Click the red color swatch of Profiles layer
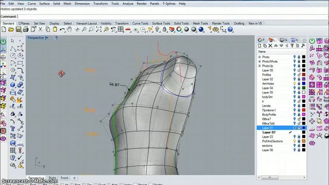Image resolution: width=329 pixels, height=185 pixels. [x=304, y=75]
